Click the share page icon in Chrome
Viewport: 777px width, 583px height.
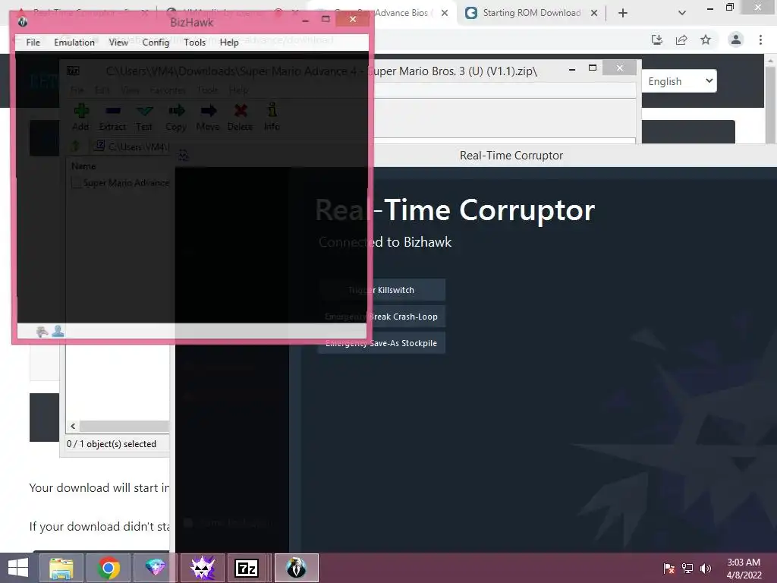point(681,39)
